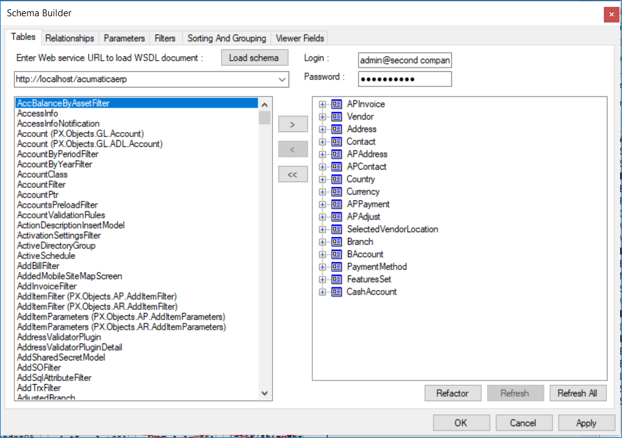Image resolution: width=622 pixels, height=438 pixels.
Task: Click the Refresh All button
Action: (x=578, y=393)
